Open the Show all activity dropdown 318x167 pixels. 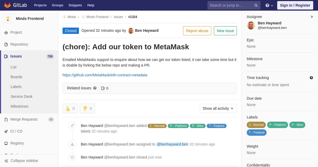click(218, 108)
